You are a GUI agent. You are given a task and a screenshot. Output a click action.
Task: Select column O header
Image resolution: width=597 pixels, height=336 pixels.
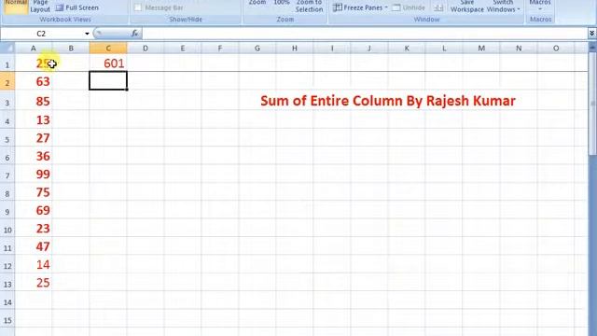coord(556,48)
